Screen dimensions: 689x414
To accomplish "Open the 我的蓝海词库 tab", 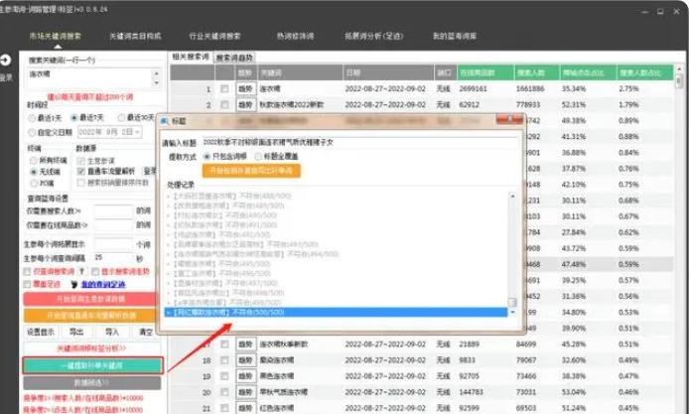I will tap(455, 36).
